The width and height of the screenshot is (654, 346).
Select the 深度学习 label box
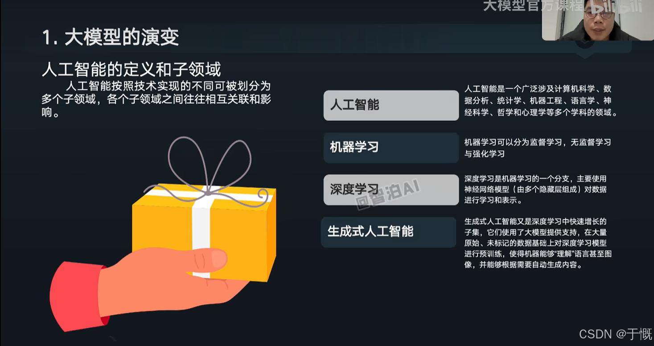point(391,190)
